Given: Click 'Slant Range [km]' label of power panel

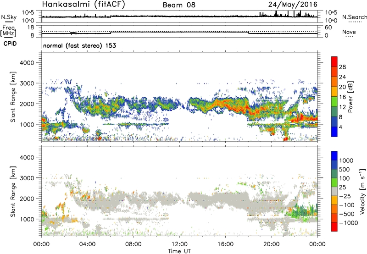Looking at the screenshot, I should pyautogui.click(x=13, y=97).
